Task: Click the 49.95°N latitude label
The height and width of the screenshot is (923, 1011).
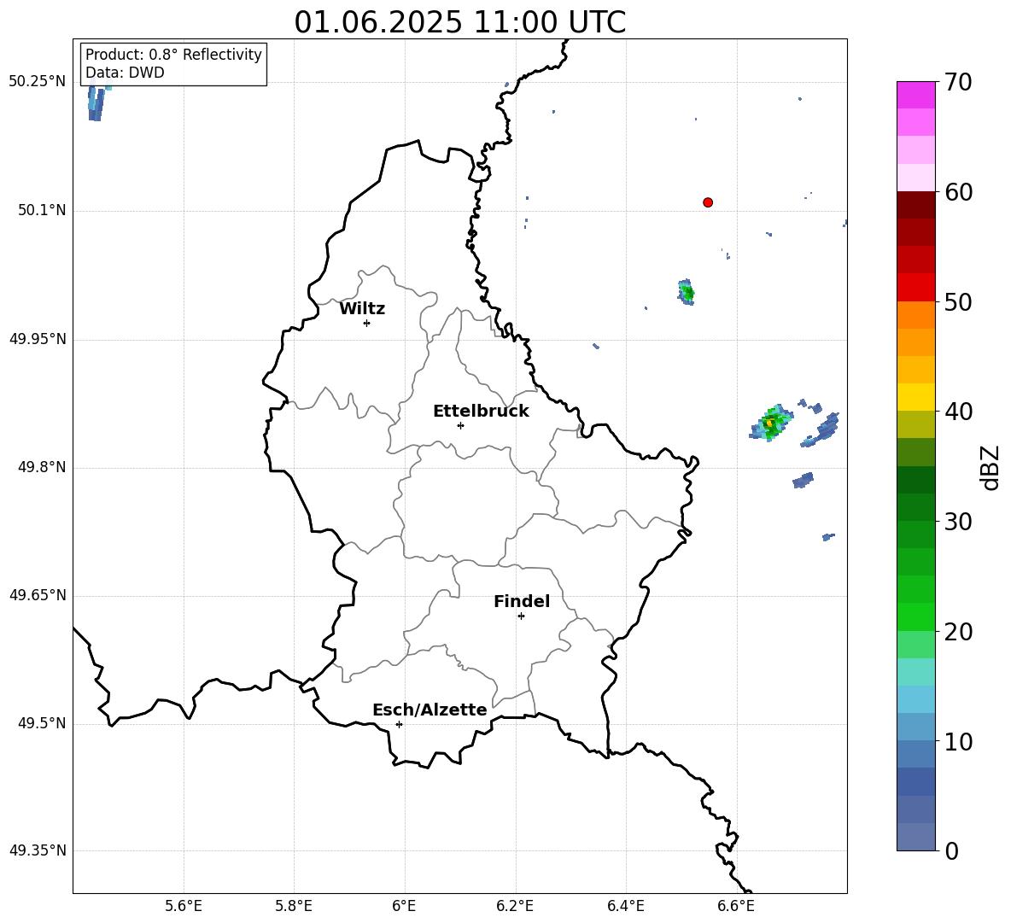Action: tap(38, 339)
